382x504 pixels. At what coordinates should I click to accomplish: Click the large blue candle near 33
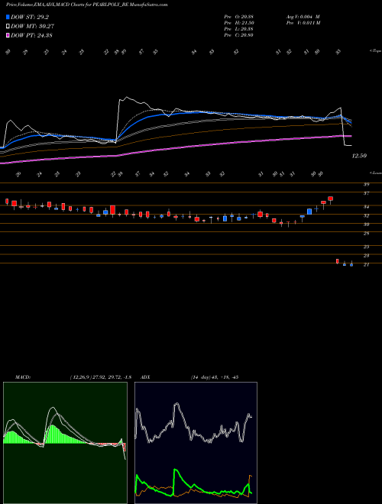point(309,212)
